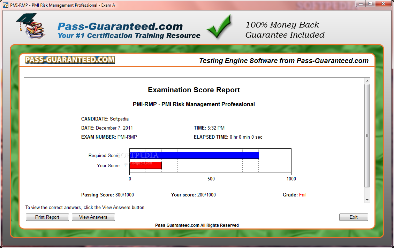Viewport: 394px width, 248px height.
Task: Click the vertical scrollbar thumb
Action: tap(367, 135)
